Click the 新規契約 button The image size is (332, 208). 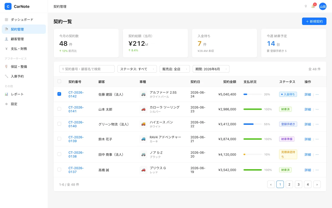point(314,21)
